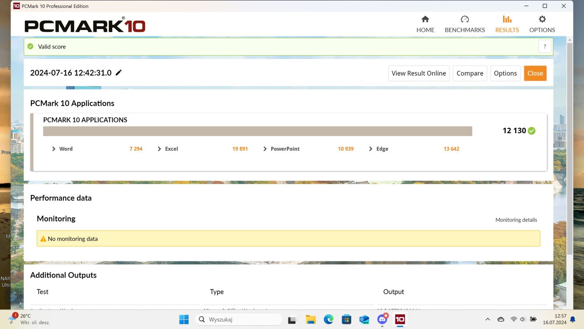The height and width of the screenshot is (329, 584).
Task: Click the results bar chart icon
Action: point(507,19)
